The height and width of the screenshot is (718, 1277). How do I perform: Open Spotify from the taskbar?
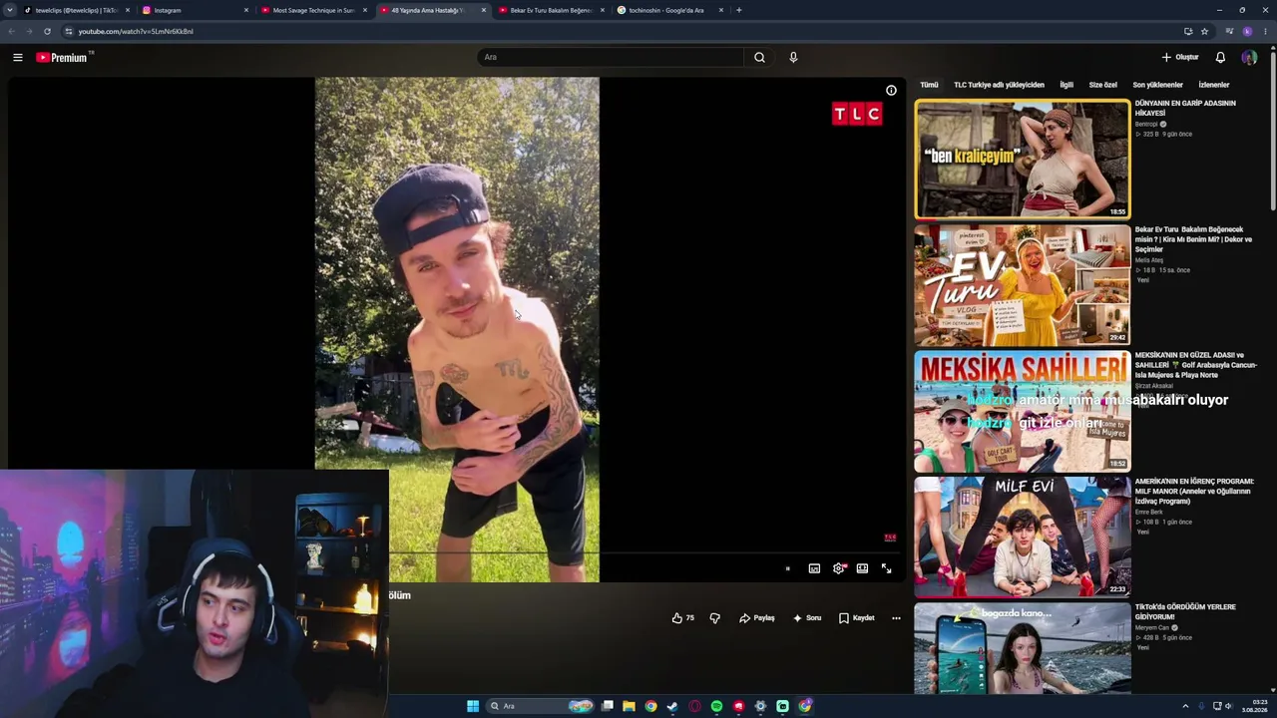tap(716, 706)
